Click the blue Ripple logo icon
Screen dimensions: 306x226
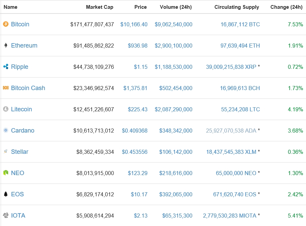point(5,67)
